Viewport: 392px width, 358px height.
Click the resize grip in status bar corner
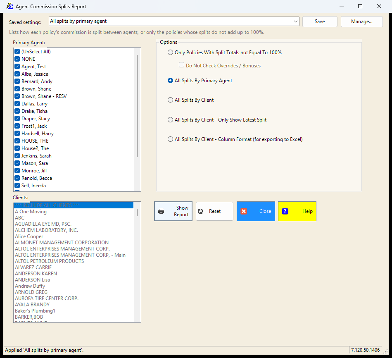(386, 351)
